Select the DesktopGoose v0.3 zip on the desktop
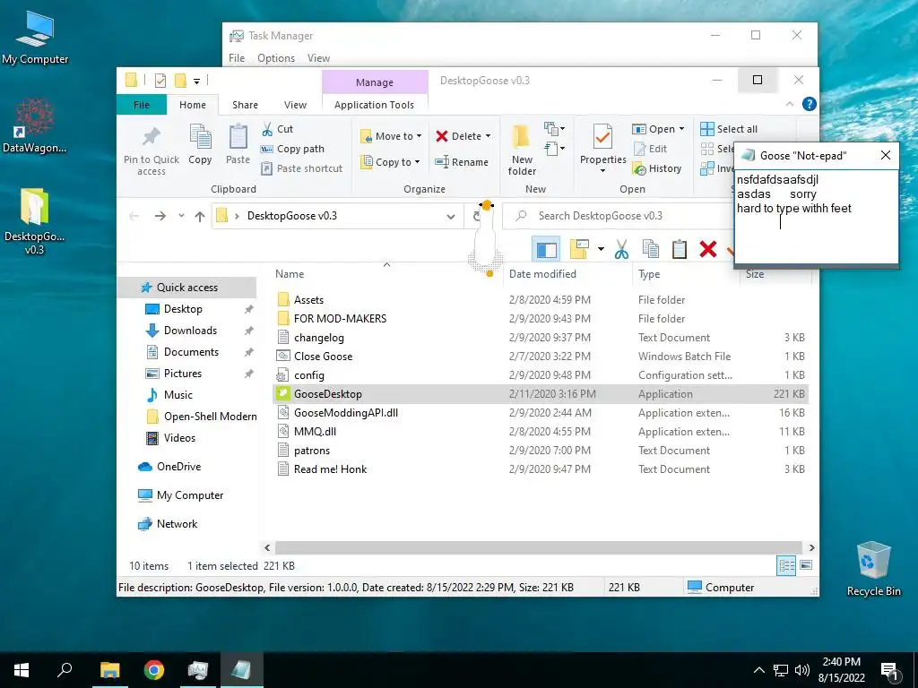 tap(35, 221)
